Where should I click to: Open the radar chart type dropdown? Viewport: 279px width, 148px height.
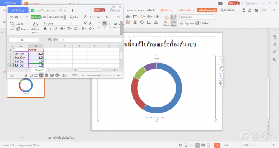point(150,17)
